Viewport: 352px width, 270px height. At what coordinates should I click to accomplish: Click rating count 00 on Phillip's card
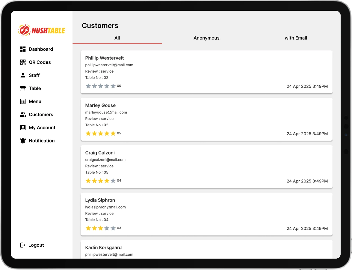tap(119, 86)
